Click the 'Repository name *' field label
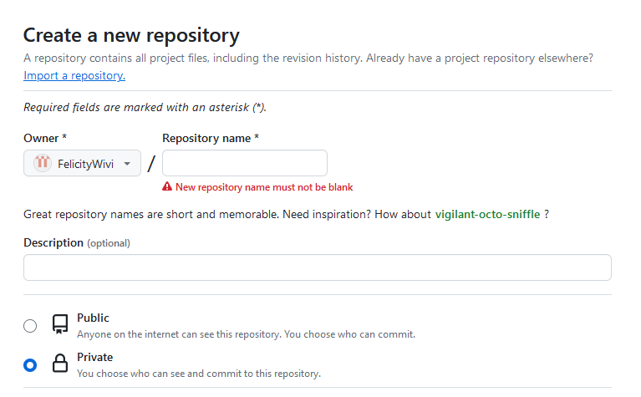The width and height of the screenshot is (641, 397). click(x=211, y=138)
